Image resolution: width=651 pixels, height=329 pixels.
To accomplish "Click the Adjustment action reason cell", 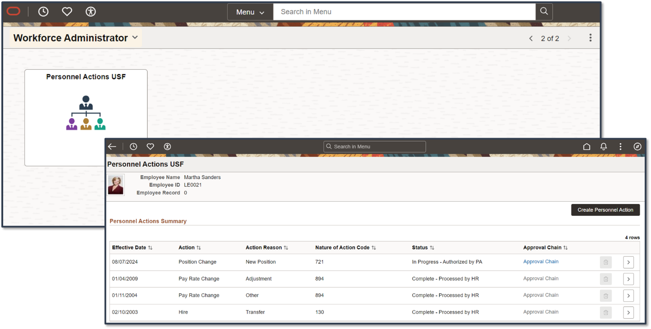I will pos(258,279).
